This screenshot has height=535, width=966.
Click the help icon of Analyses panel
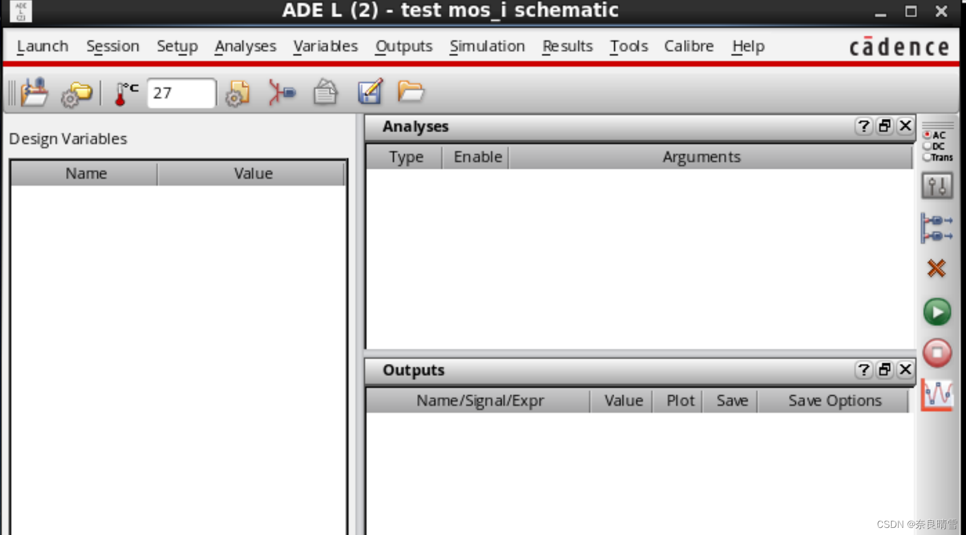tap(864, 126)
